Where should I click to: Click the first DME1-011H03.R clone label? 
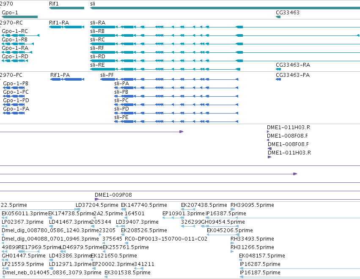[289, 127]
